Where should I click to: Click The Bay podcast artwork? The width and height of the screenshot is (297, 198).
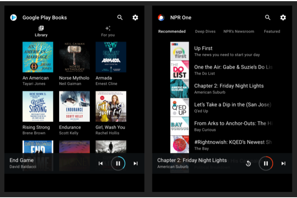click(x=179, y=144)
